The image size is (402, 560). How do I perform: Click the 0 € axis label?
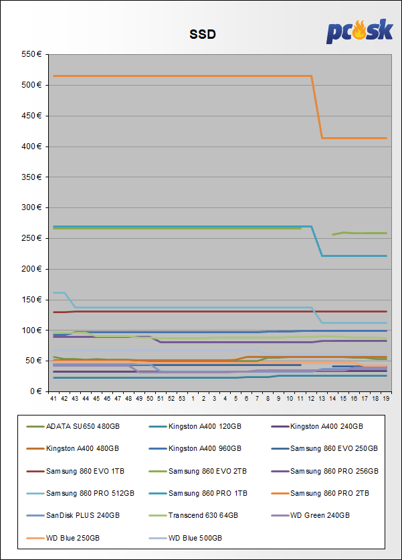[35, 391]
